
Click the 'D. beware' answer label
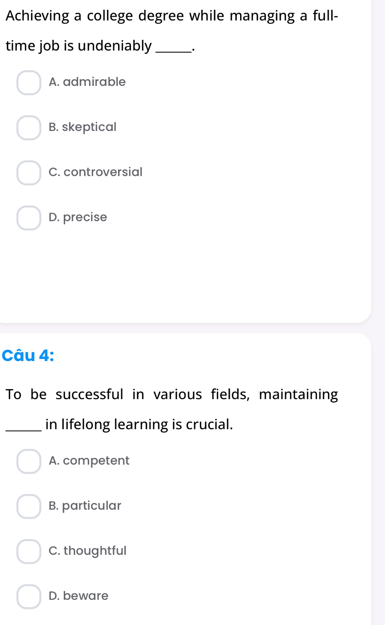coord(78,596)
